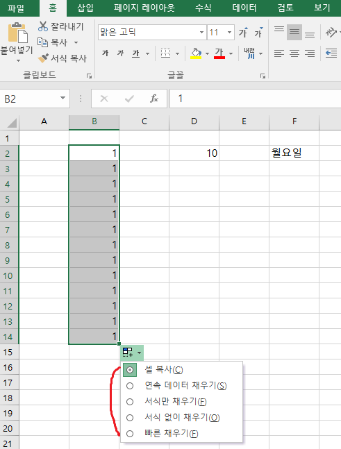
Task: Switch to the 검토 (Review) tab
Action: tap(285, 8)
